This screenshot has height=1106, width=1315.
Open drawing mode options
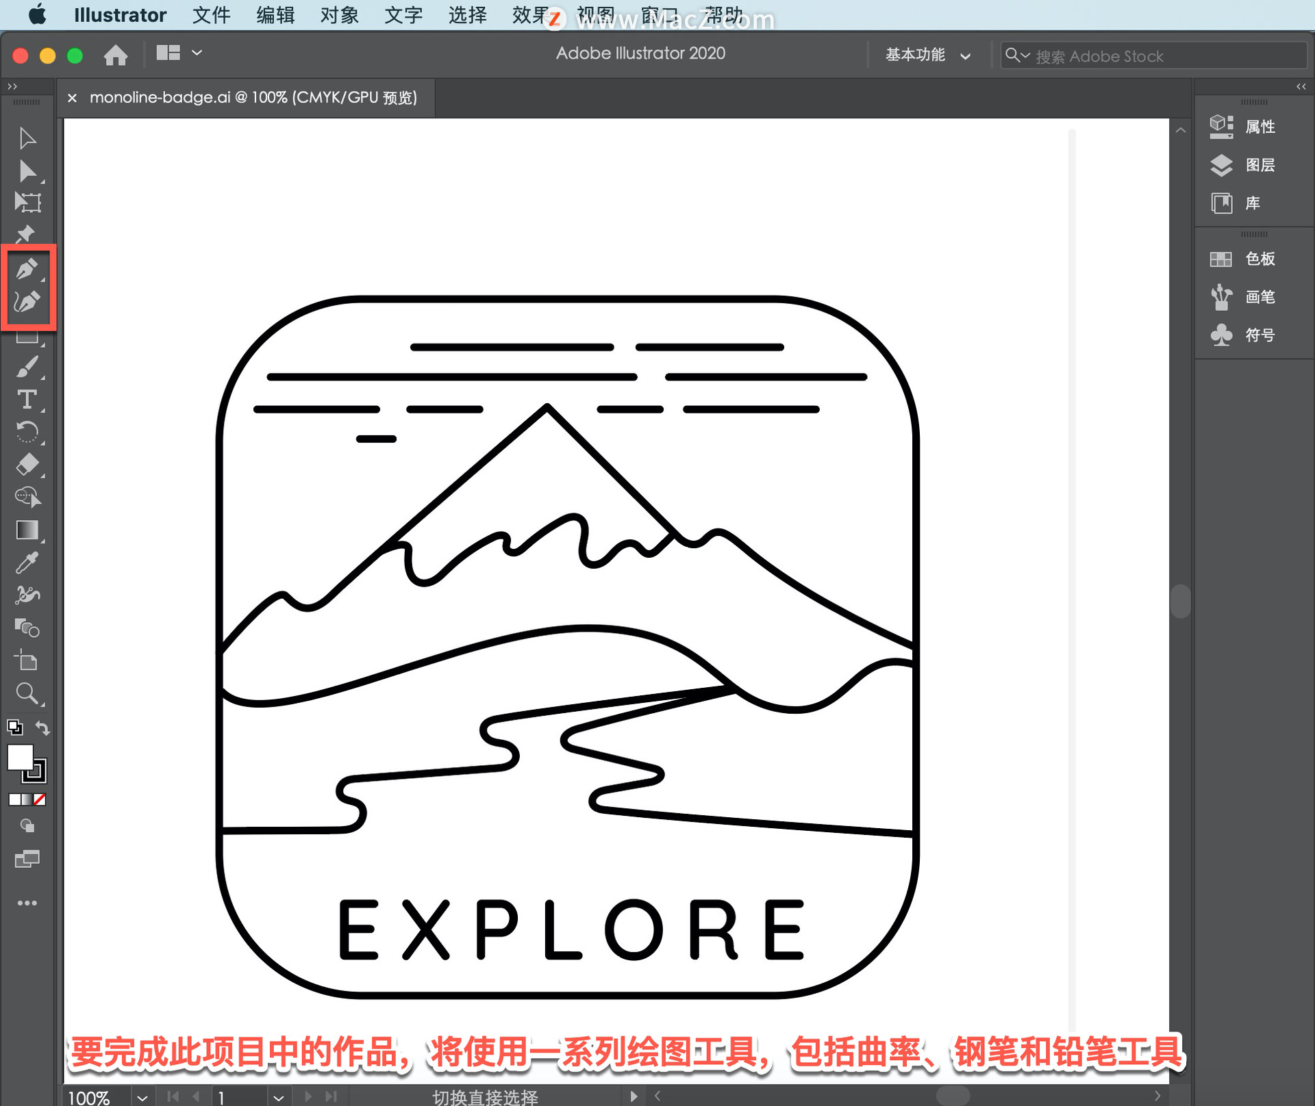tap(27, 826)
